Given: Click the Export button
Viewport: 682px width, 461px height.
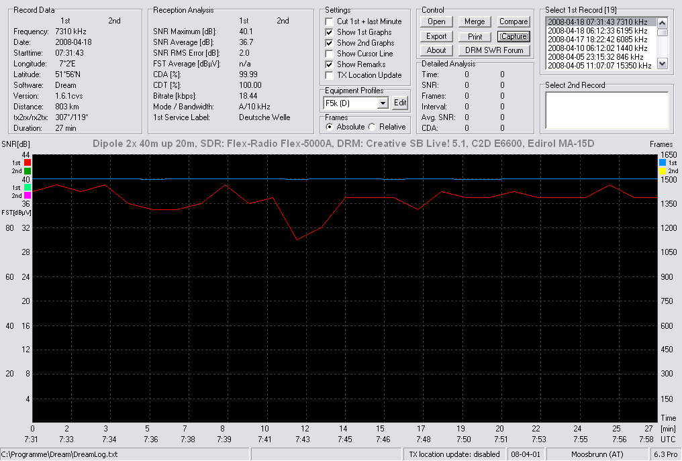Looking at the screenshot, I should (436, 36).
